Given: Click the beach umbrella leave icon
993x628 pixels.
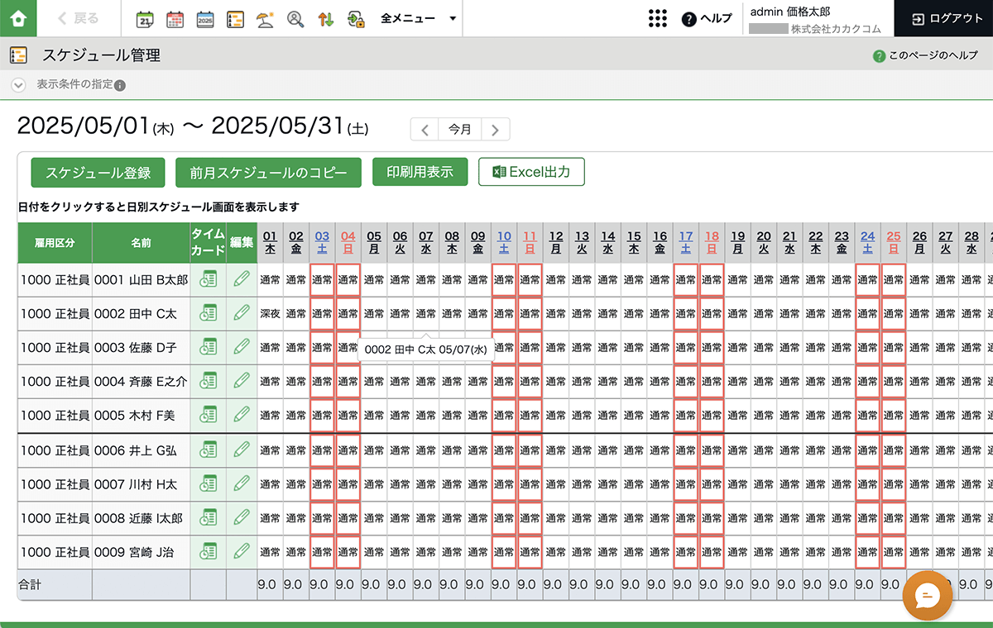Looking at the screenshot, I should 265,19.
